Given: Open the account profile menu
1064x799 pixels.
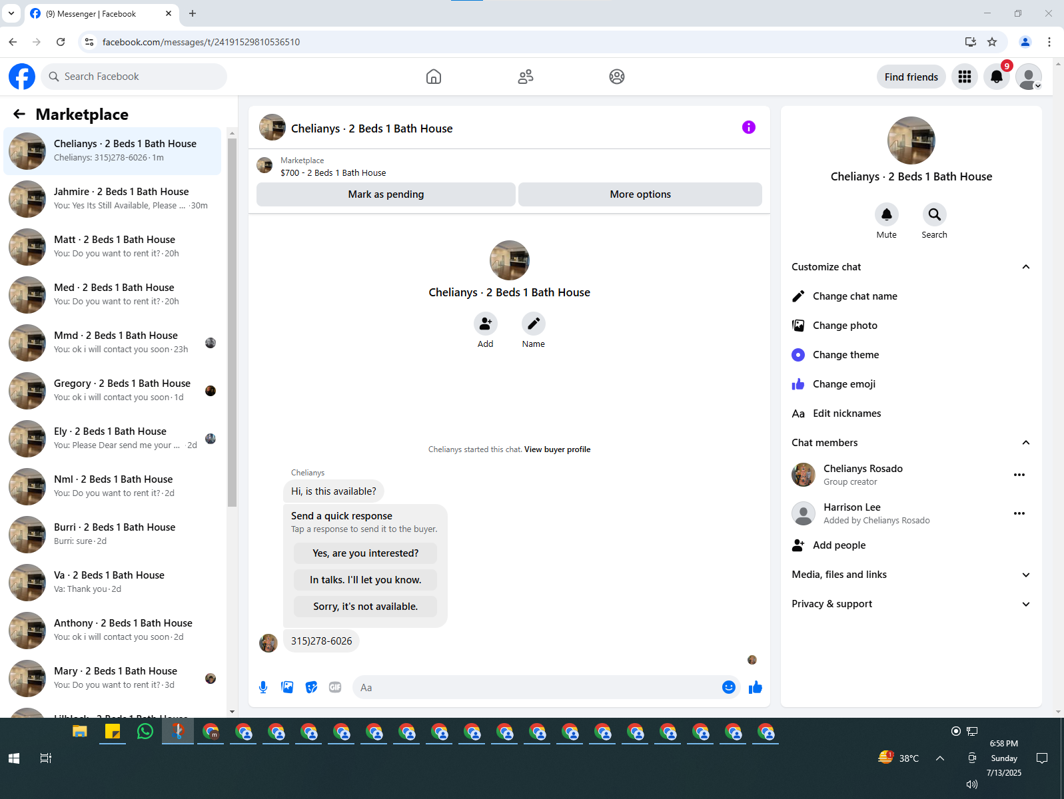Looking at the screenshot, I should coord(1029,77).
